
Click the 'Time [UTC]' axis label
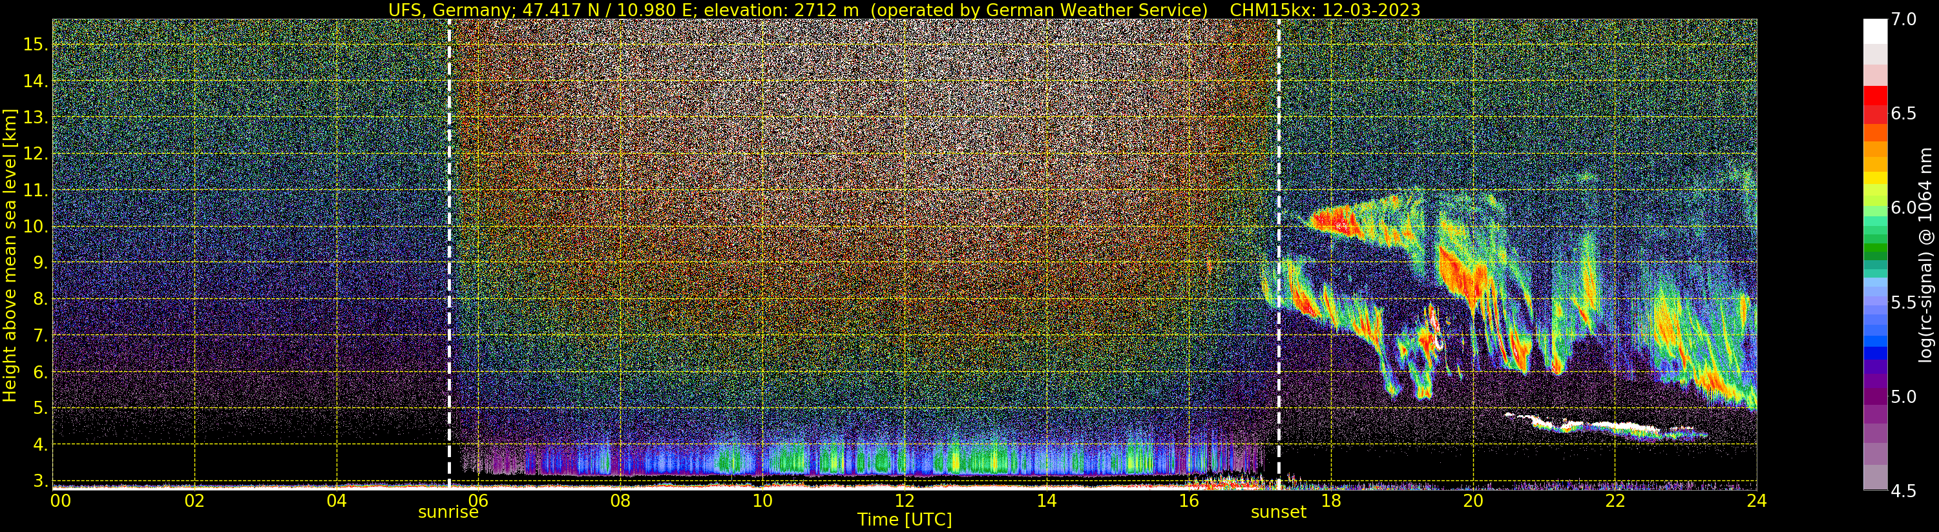(x=905, y=520)
